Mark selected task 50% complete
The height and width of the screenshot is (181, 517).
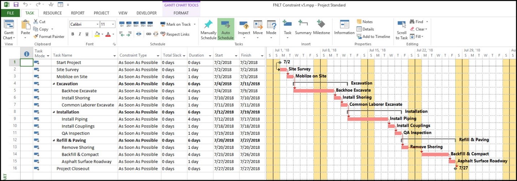click(136, 24)
